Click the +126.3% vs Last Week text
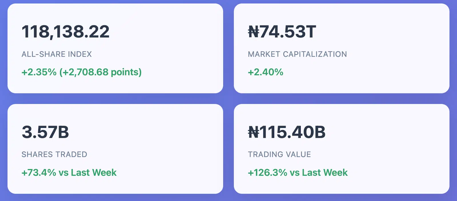 click(298, 173)
